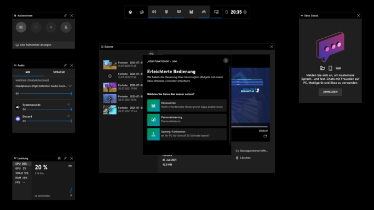
Task: Take a screenshot with the camera button
Action: [21, 27]
